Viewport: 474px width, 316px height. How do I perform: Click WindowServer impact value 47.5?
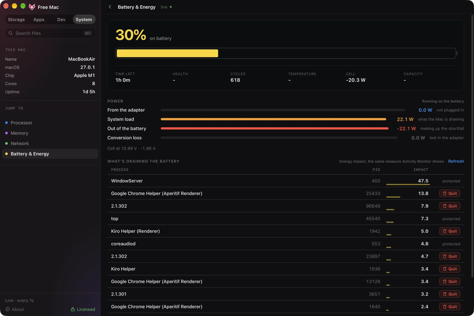pos(423,181)
